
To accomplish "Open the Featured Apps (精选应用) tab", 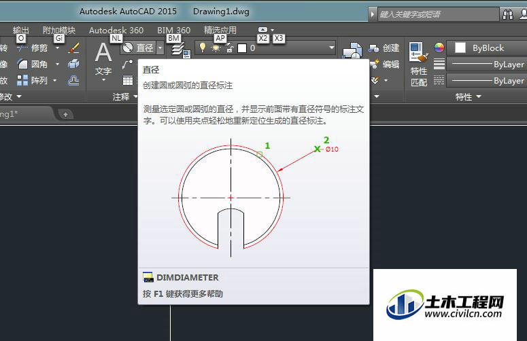I will [220, 30].
